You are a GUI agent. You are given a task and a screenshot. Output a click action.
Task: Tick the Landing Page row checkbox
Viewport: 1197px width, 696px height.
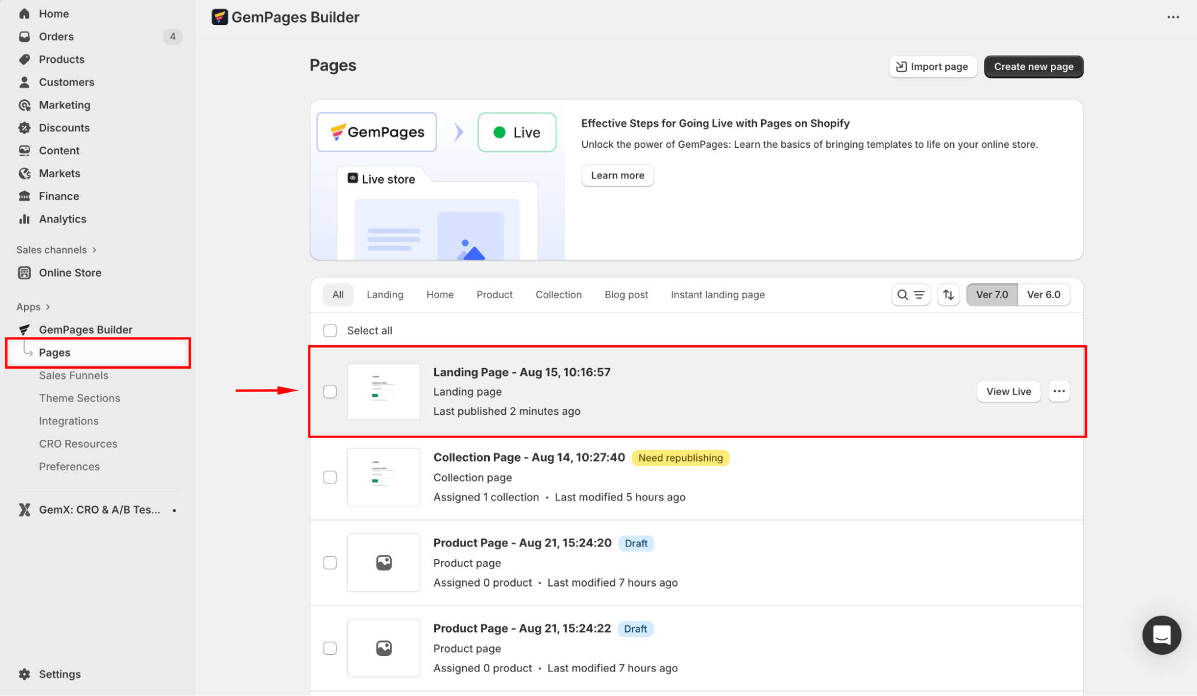click(330, 391)
